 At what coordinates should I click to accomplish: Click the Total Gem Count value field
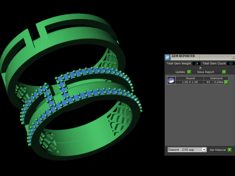click(231, 64)
